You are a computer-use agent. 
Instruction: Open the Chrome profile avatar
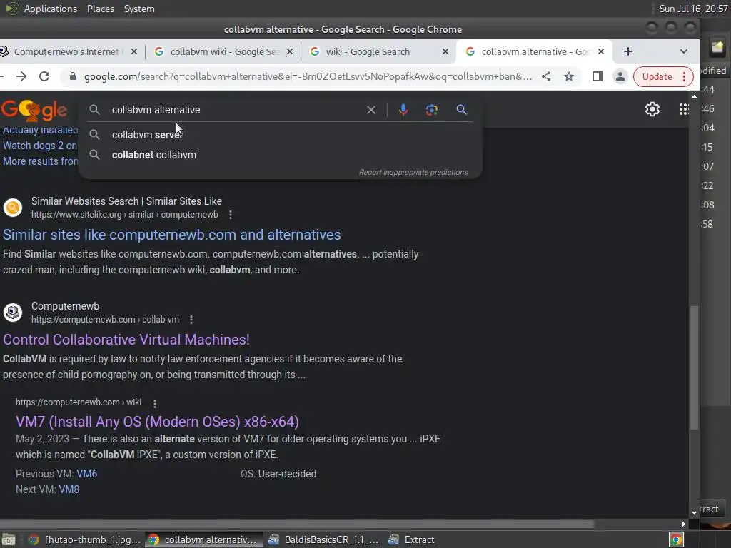click(x=620, y=76)
